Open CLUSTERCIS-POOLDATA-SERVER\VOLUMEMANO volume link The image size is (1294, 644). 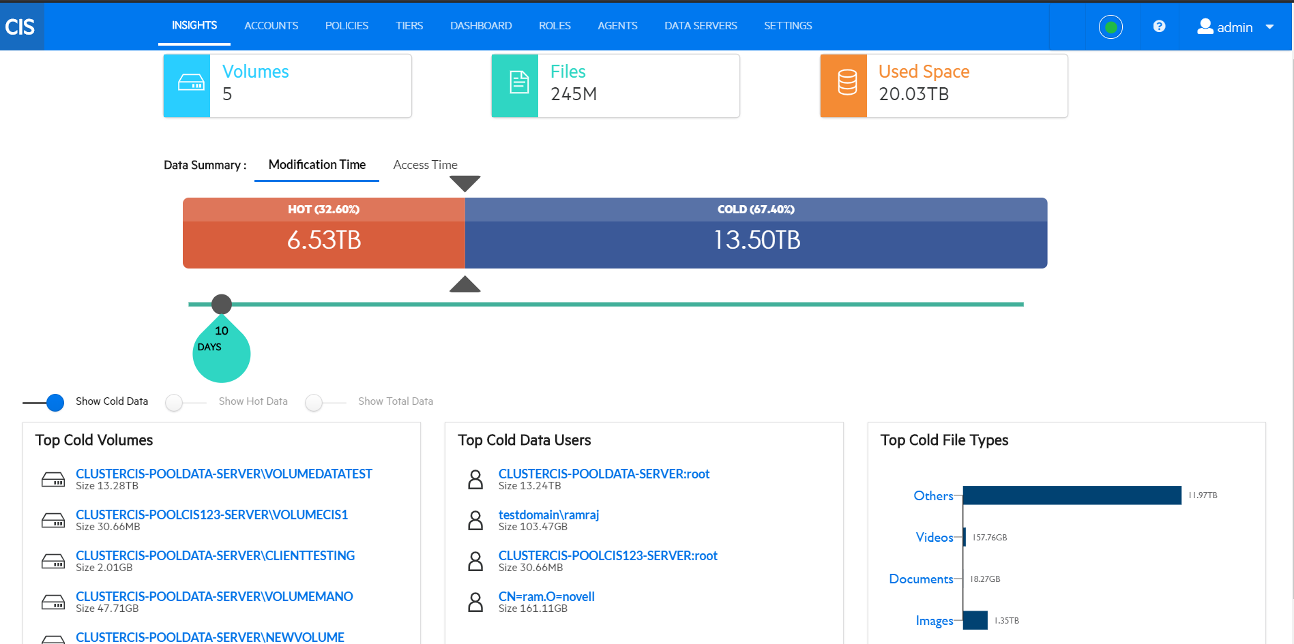point(214,596)
